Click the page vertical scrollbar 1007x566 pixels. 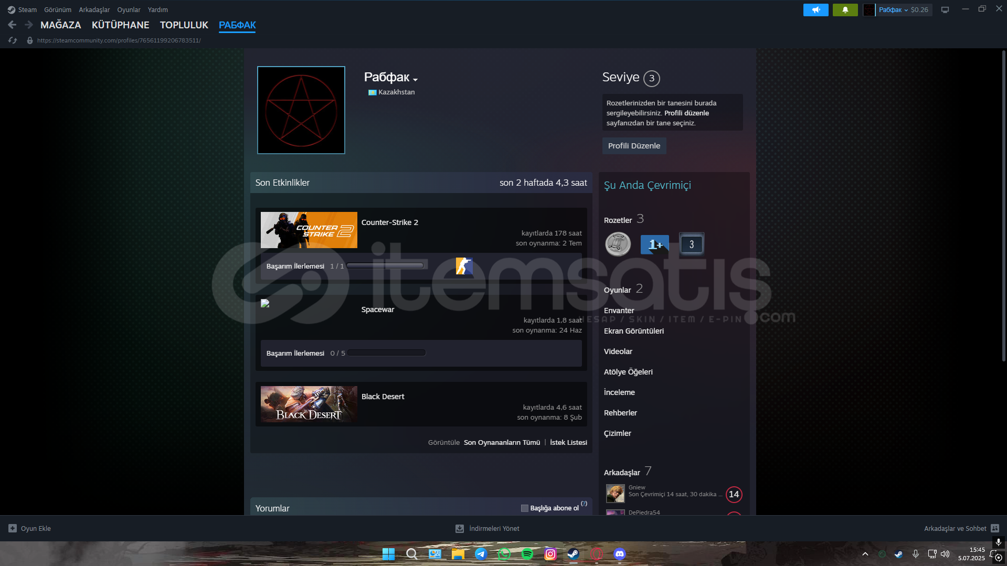(x=1003, y=206)
